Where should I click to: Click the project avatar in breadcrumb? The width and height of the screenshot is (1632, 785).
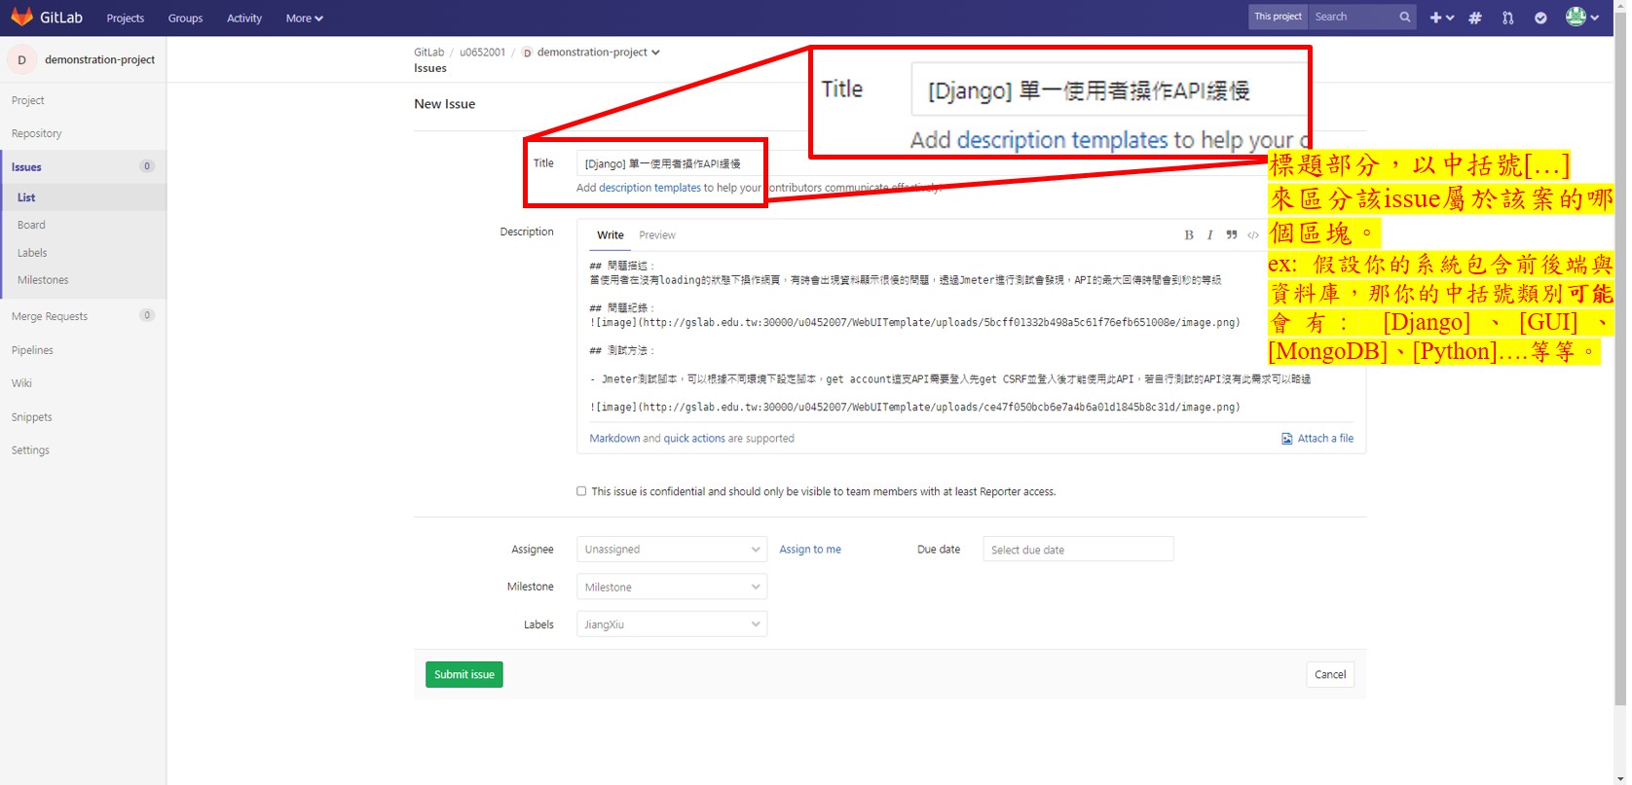pos(527,53)
